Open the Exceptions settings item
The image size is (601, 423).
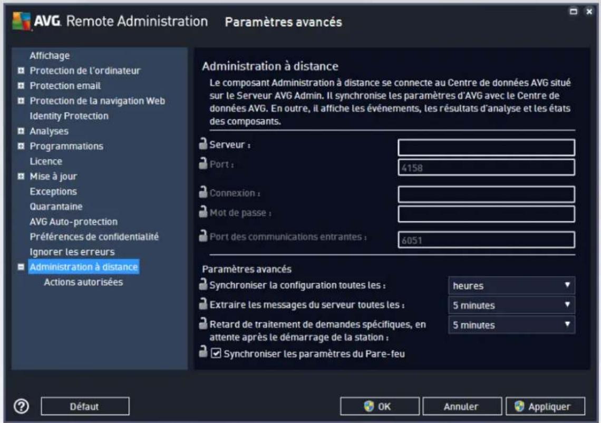pyautogui.click(x=53, y=191)
